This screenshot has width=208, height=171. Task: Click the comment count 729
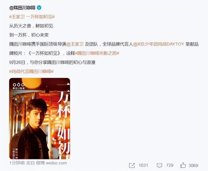coord(170,165)
